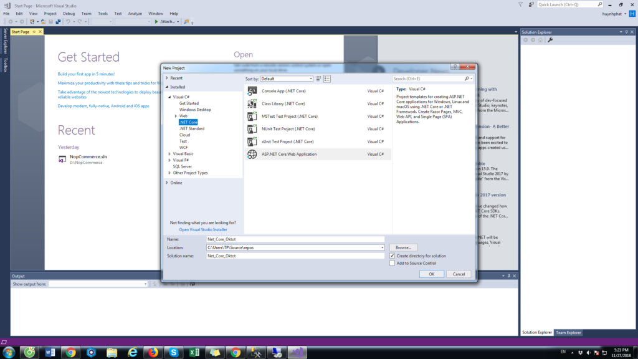Screen dimensions: 638x359
Task: Open the Location path dropdown
Action: click(382, 247)
